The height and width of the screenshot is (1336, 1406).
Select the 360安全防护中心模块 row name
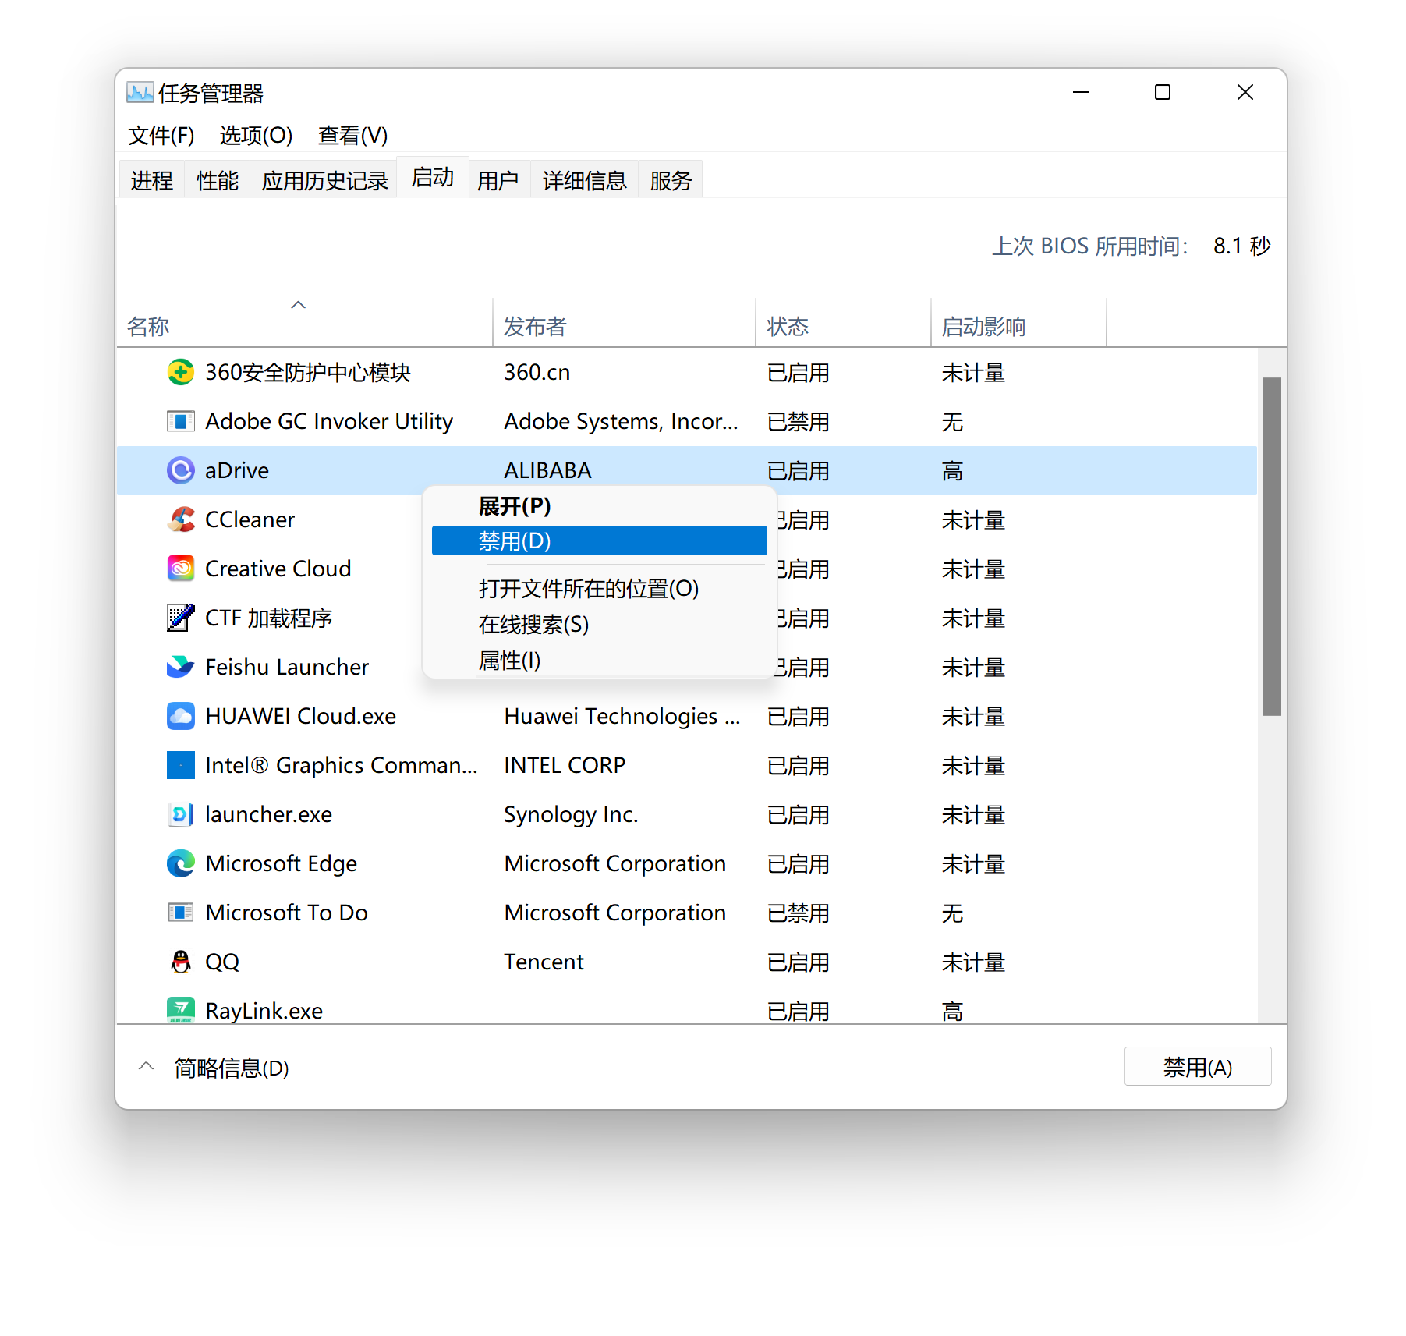[308, 373]
